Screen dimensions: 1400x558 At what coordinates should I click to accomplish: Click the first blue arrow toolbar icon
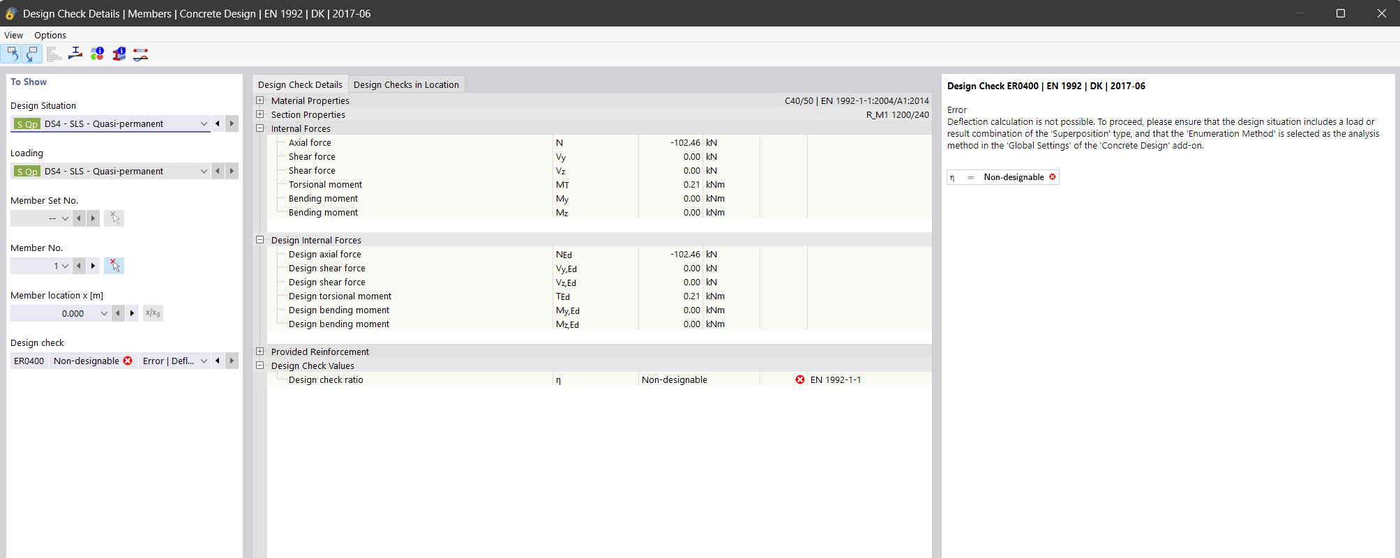(12, 54)
